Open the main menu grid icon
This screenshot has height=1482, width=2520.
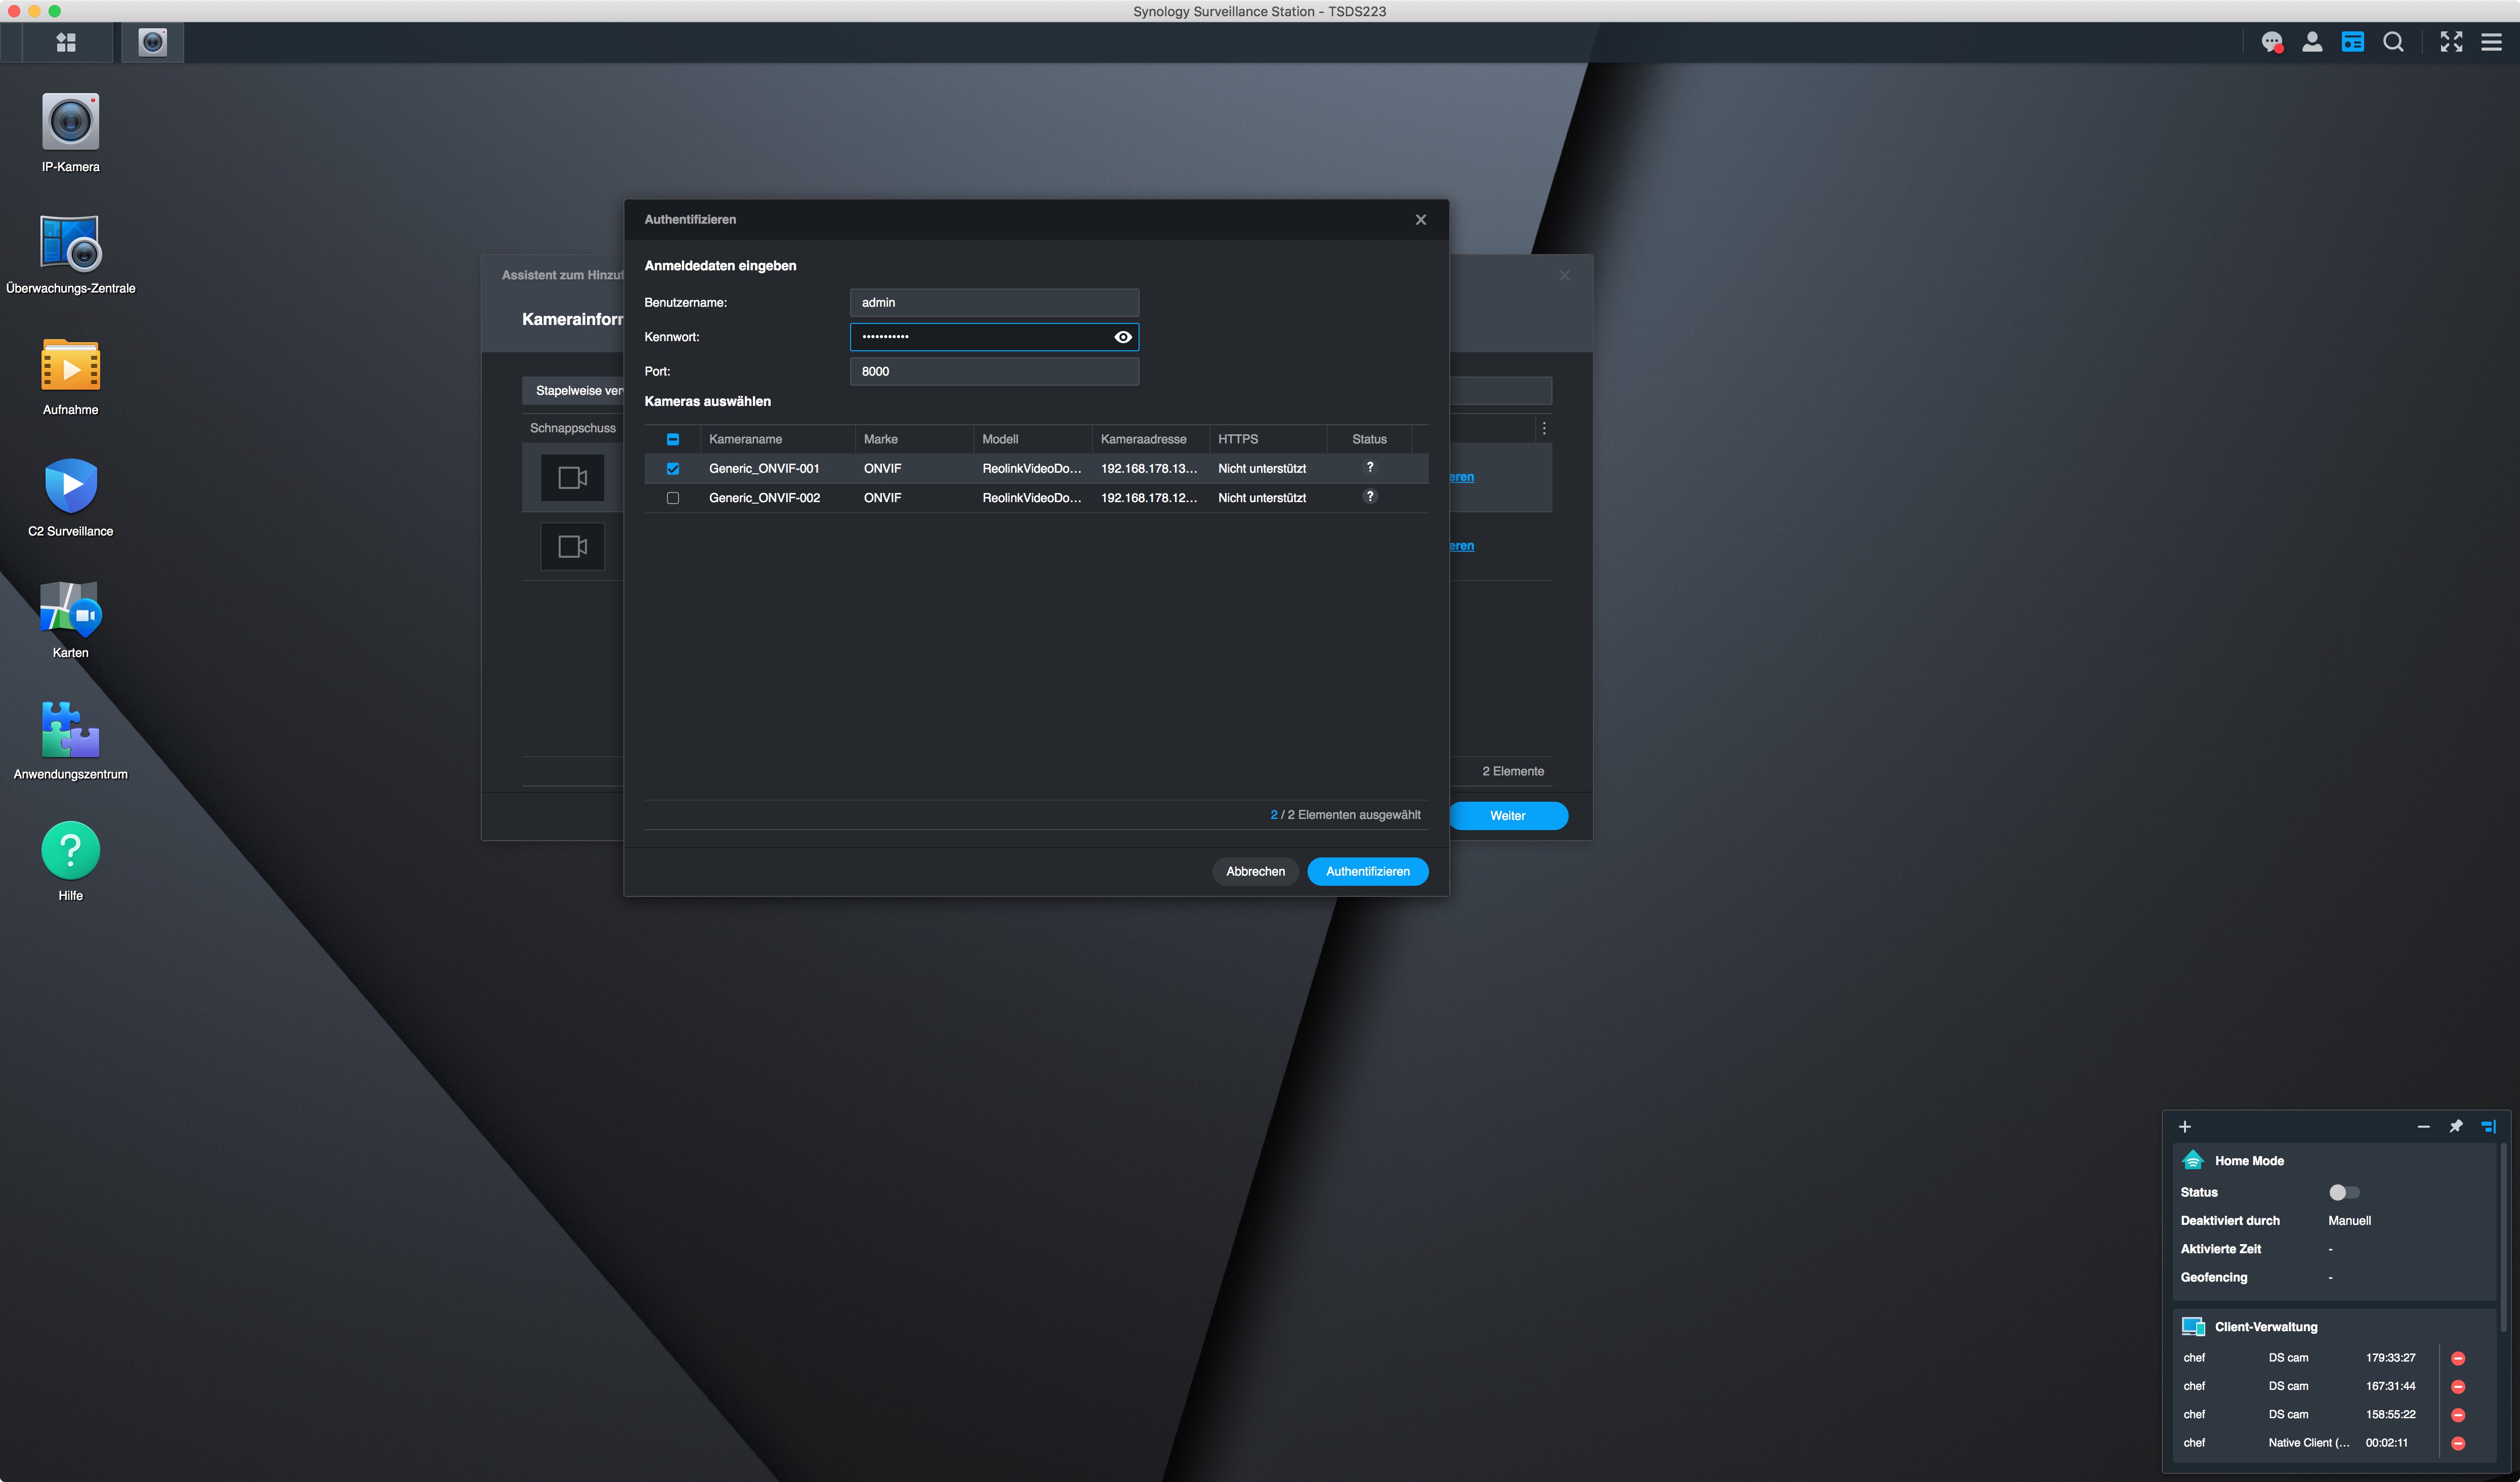click(66, 42)
